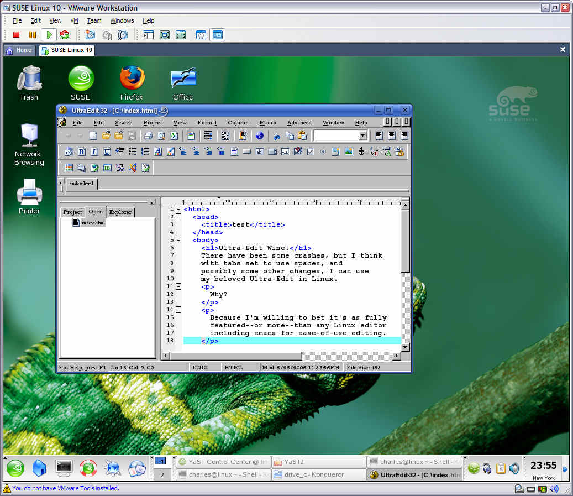The width and height of the screenshot is (573, 496).
Task: Click center-align text icon in toolbar
Action: point(392,135)
